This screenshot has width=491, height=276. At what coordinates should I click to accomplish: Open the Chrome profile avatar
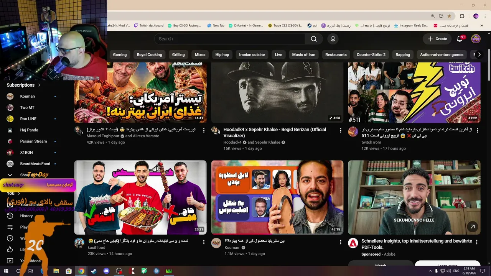pos(476,16)
